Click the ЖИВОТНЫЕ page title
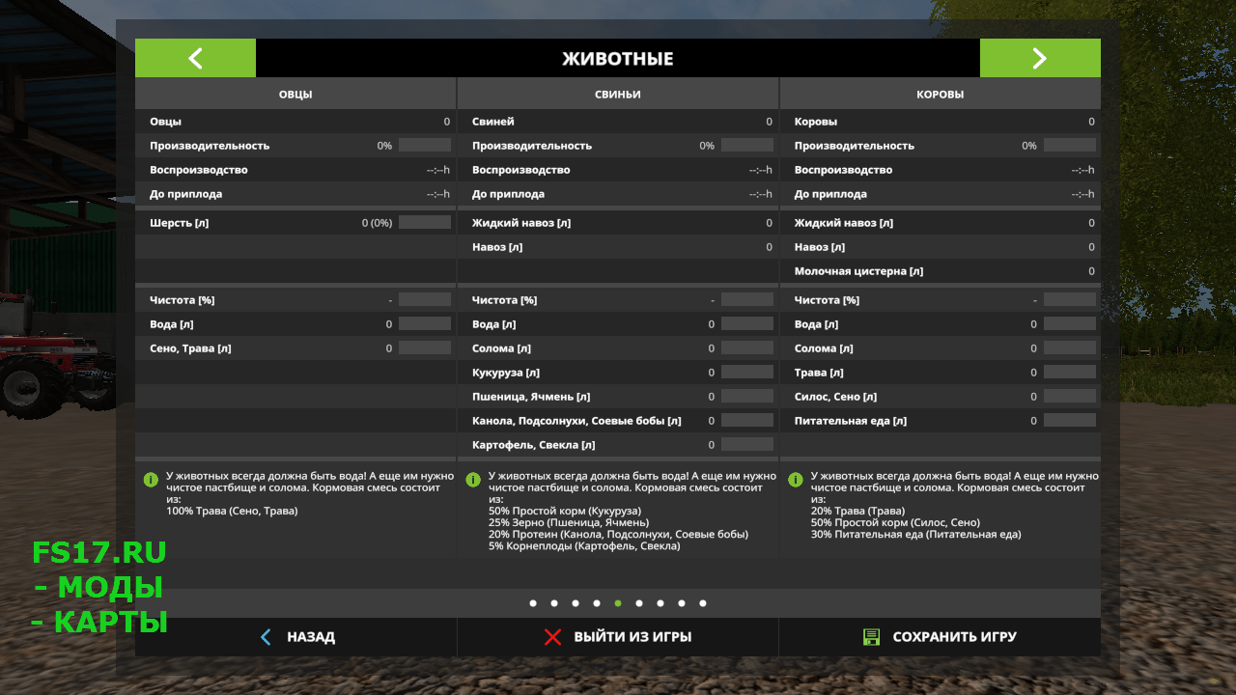 618,59
